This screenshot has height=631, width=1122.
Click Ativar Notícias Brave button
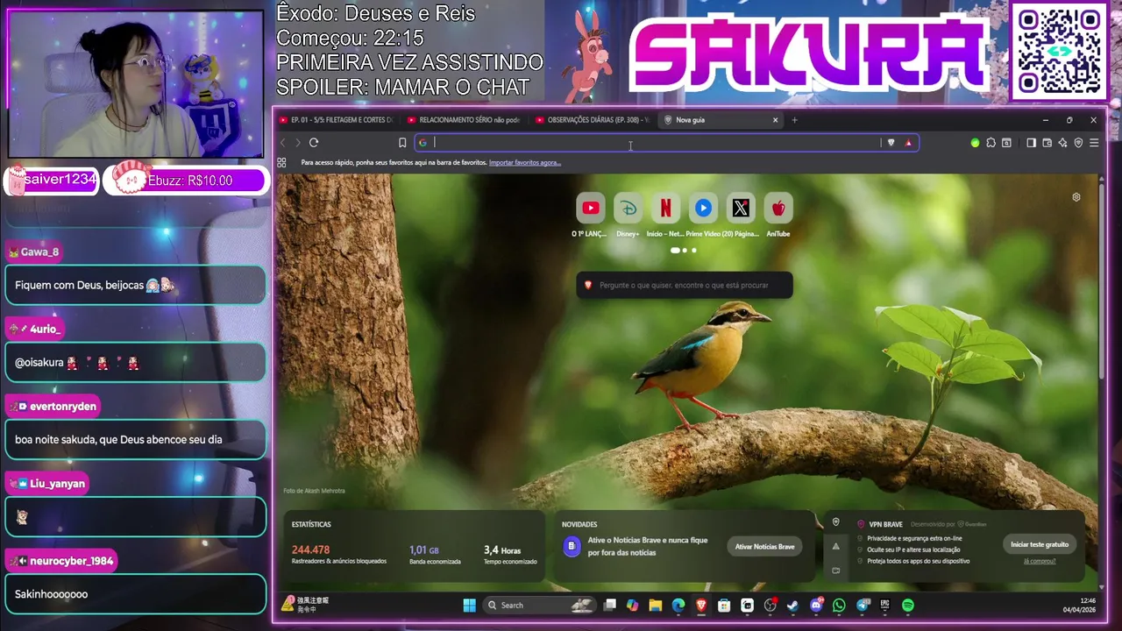[x=764, y=547]
